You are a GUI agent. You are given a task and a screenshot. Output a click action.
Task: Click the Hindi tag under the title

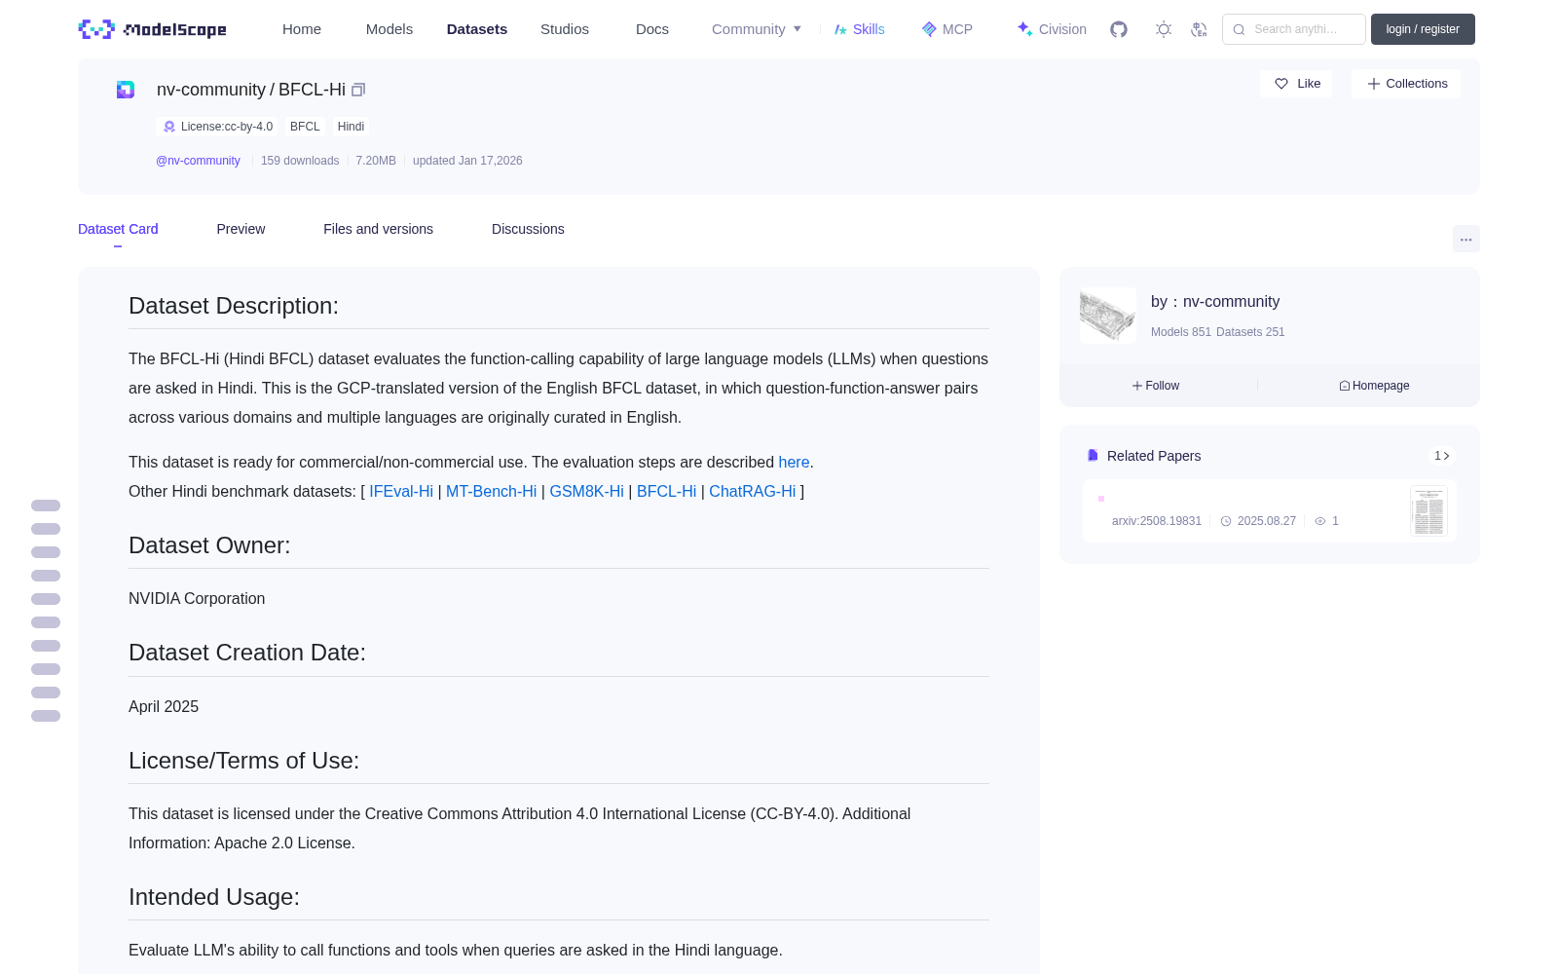351,127
